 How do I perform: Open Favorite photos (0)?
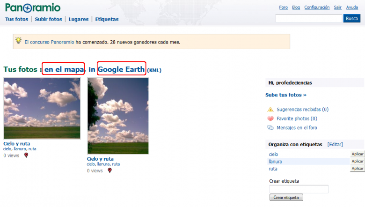click(297, 118)
